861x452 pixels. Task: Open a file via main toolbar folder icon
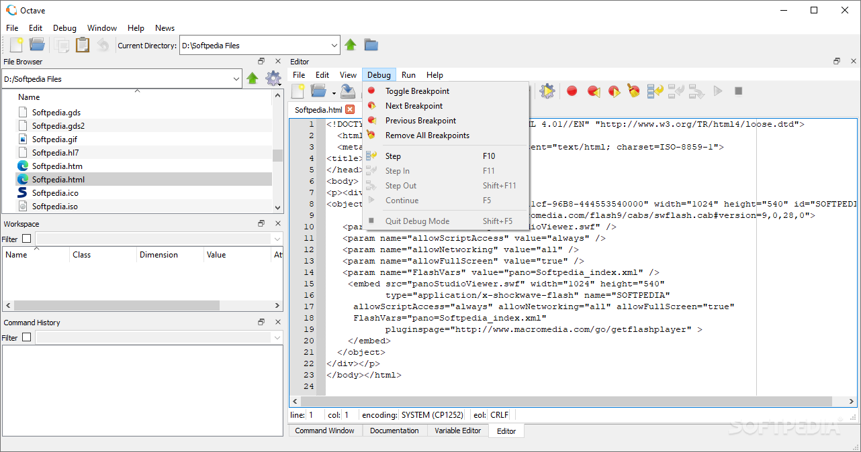37,45
